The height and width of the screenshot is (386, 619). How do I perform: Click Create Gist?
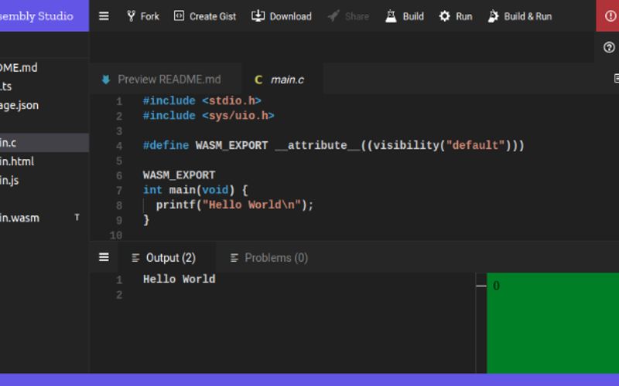pyautogui.click(x=205, y=16)
